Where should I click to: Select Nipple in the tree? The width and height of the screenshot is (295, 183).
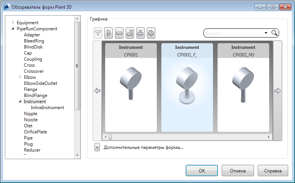(x=31, y=114)
